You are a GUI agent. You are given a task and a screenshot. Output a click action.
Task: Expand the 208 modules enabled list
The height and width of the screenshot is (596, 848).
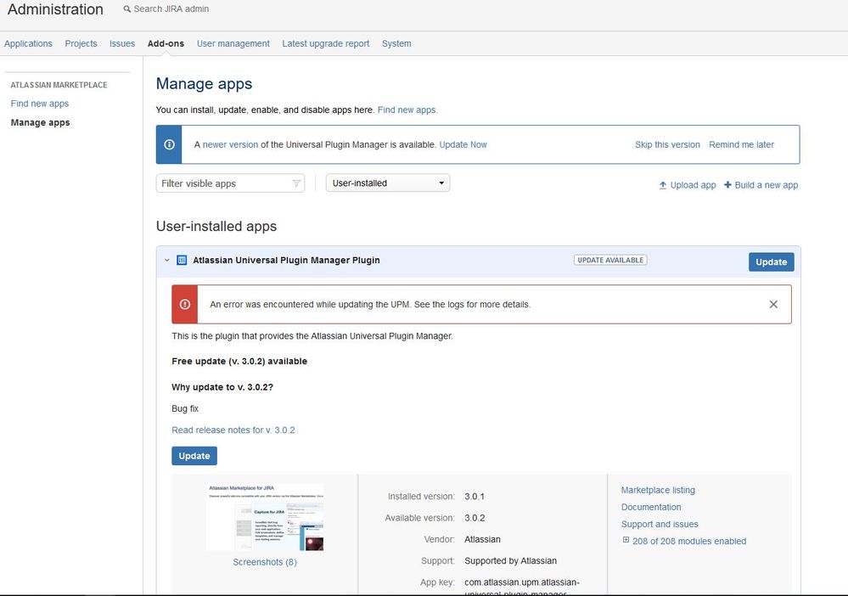click(x=626, y=540)
